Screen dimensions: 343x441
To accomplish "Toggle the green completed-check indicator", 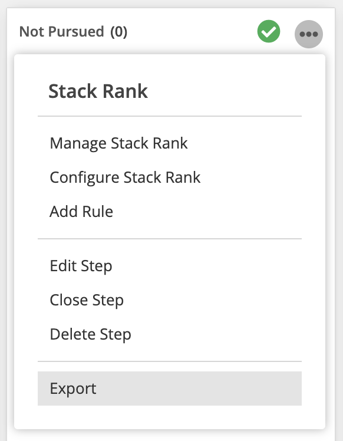I will (x=269, y=31).
